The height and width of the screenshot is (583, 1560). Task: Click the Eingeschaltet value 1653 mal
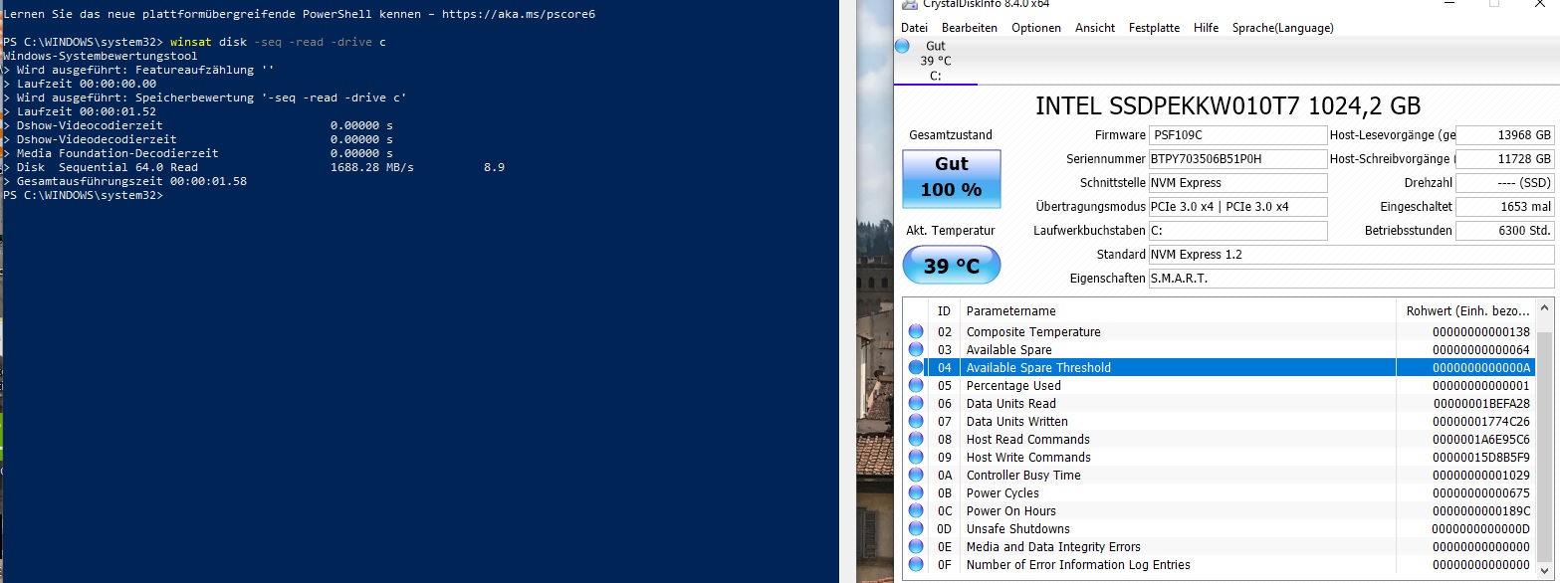[x=1505, y=207]
